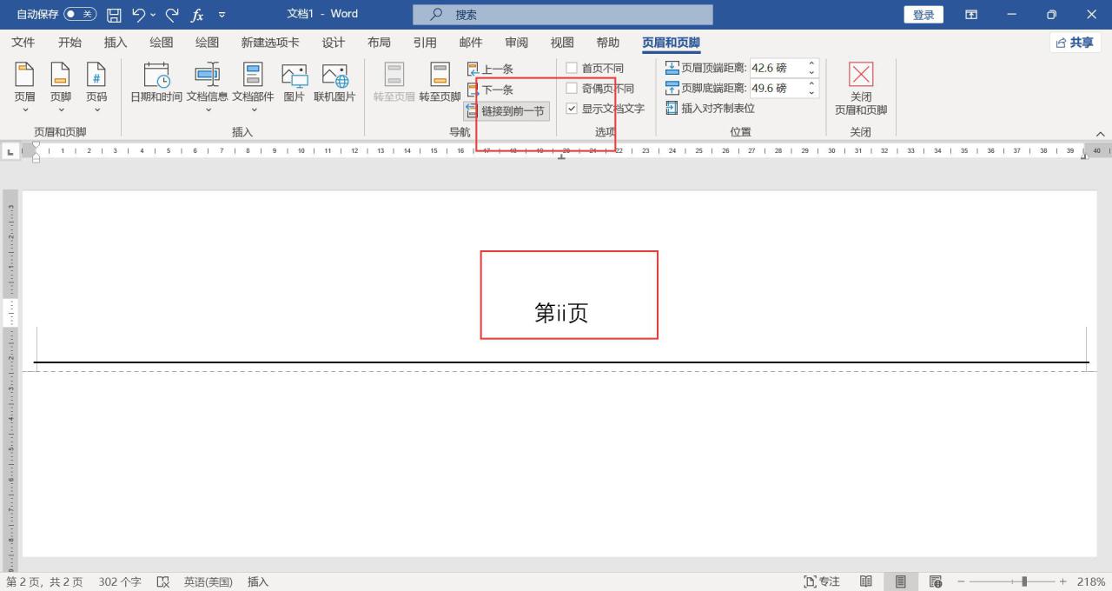Click the header text 第ii页
Screen dimensions: 1112x591
coord(561,313)
